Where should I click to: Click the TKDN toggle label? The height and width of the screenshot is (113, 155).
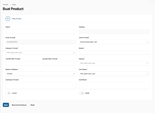[14, 93]
